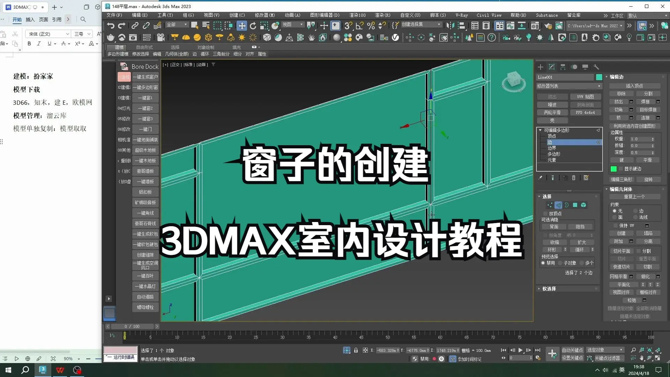Image resolution: width=670 pixels, height=377 pixels.
Task: Switch to Polygon sub-object selection icon
Action: coord(575,205)
